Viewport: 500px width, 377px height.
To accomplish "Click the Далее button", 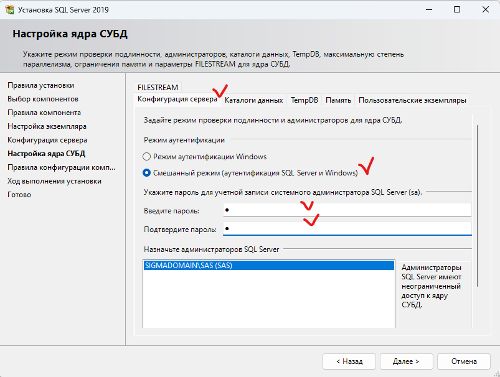I will coord(406,361).
